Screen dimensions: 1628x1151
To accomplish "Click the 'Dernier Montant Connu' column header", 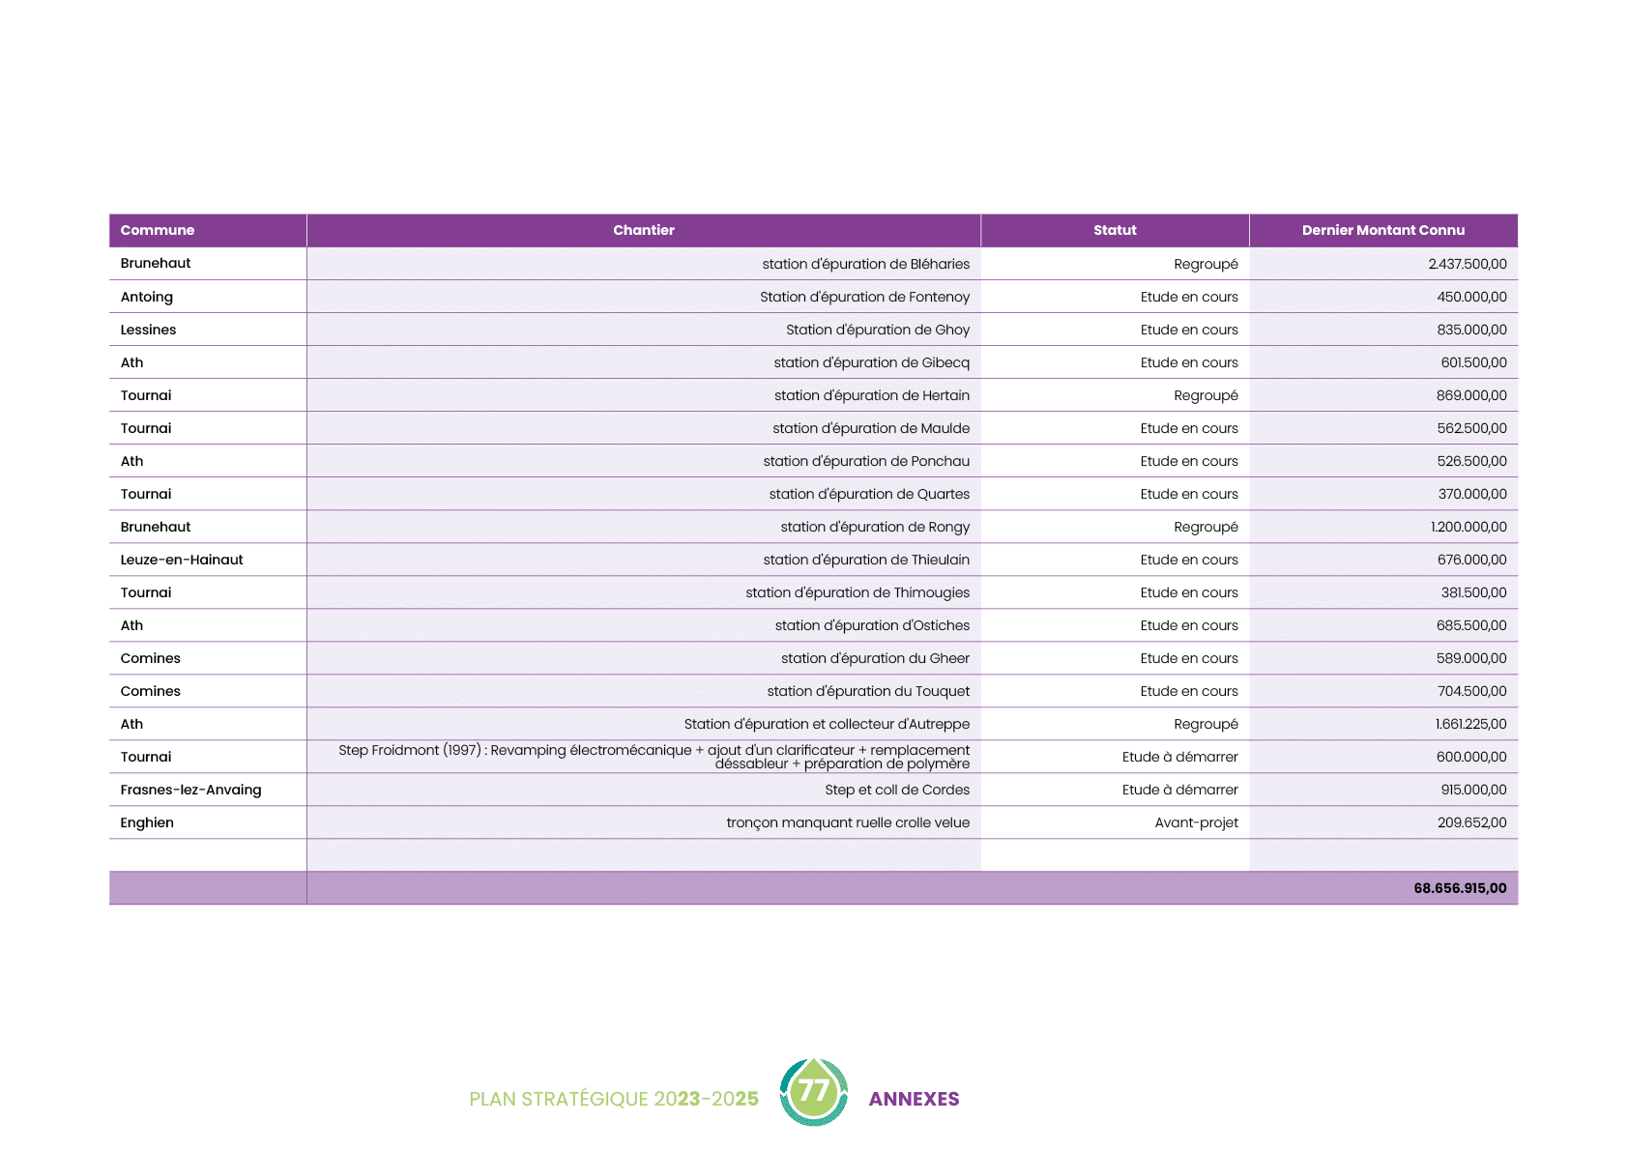I will (1382, 230).
